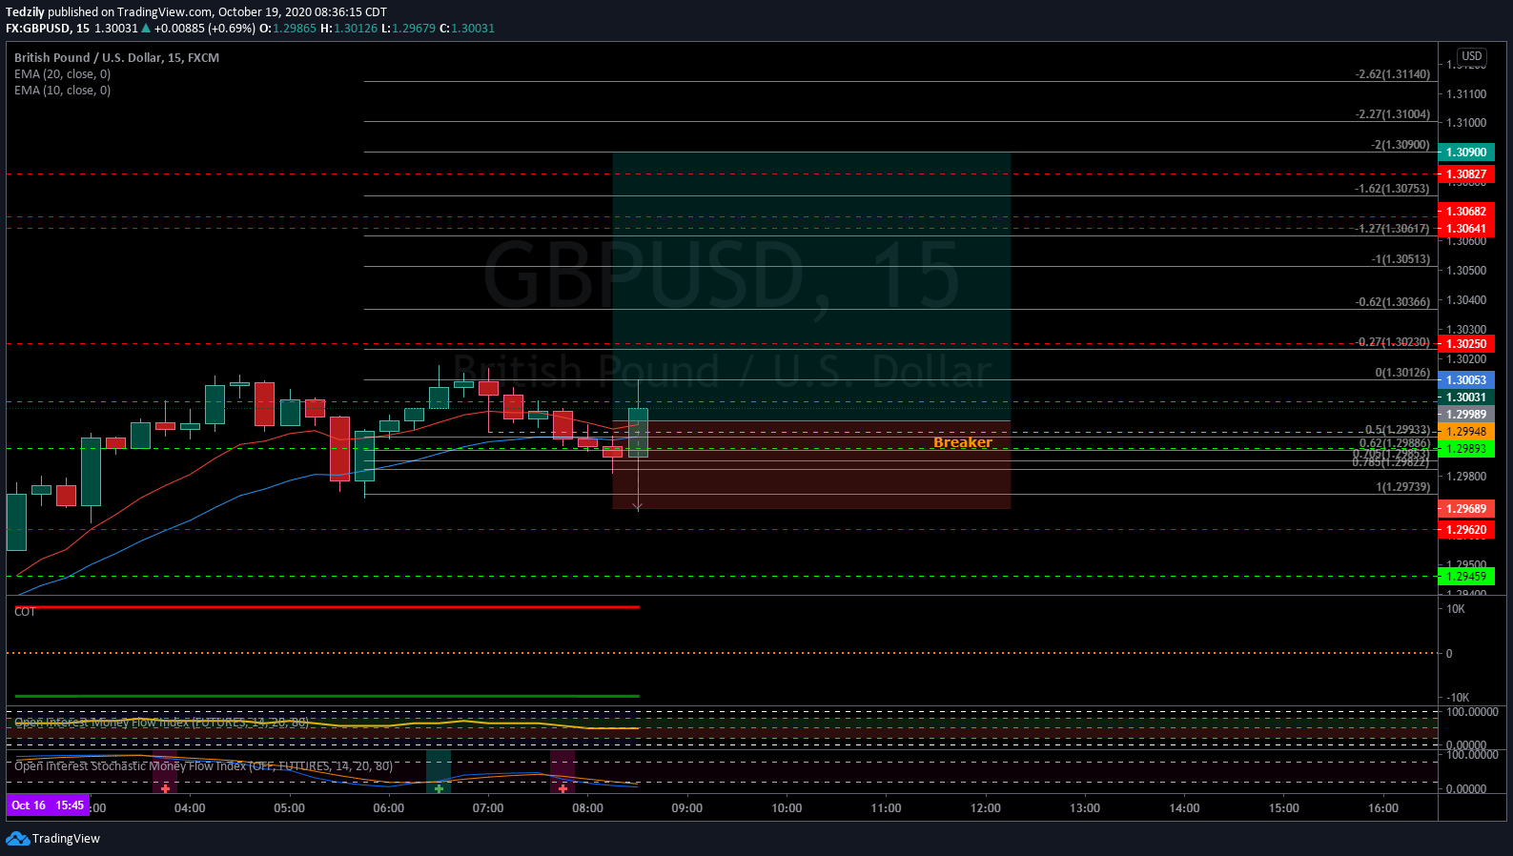Click the -10K COT scale value
This screenshot has width=1513, height=856.
[1458, 698]
